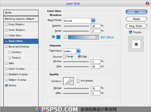Screen dimensions: 151x112
Task: Open the Technique dropdown showing Softer
Action: [71, 51]
